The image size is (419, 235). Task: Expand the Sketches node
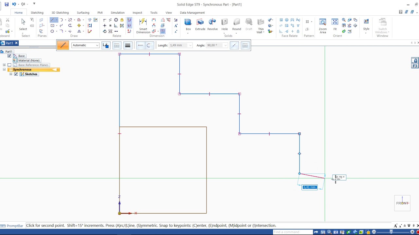tap(11, 74)
